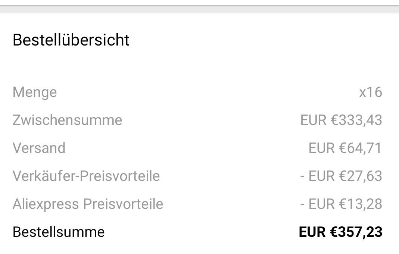Select the Aliexpress discount amount €13,28
Viewport: 399px width, 254px height.
(360, 204)
